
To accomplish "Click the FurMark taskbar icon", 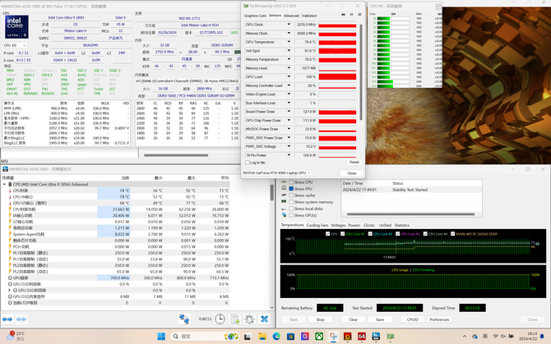I will coord(348,337).
